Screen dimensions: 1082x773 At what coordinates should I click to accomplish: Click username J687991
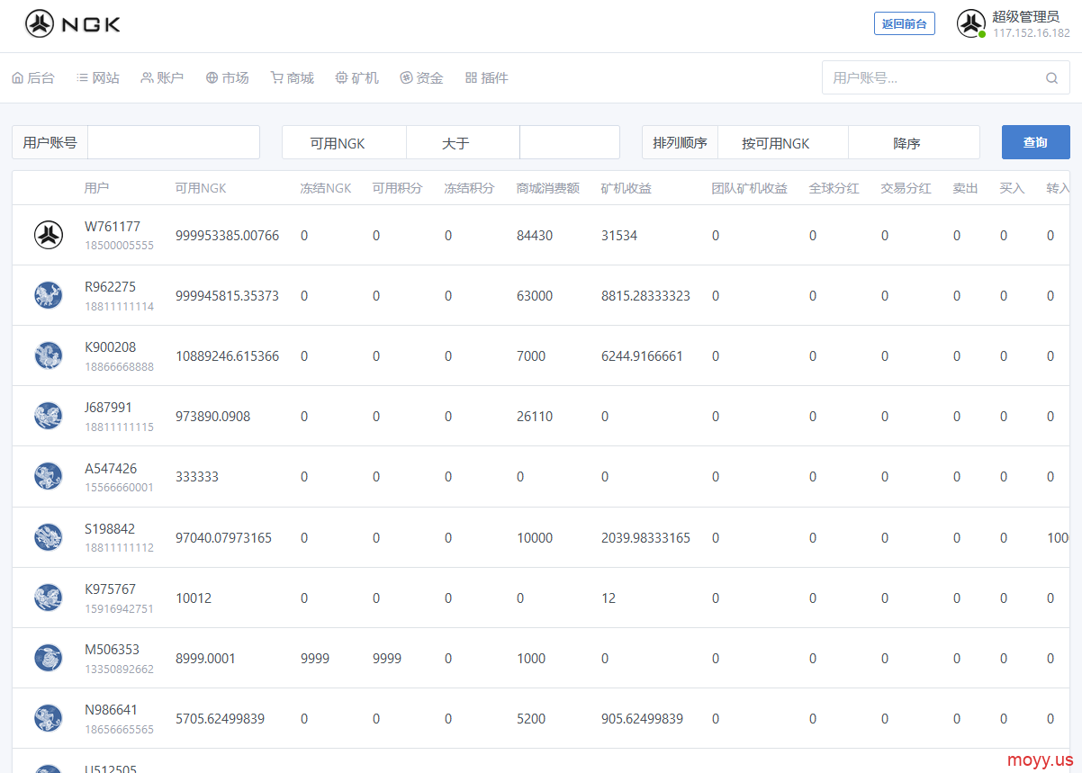pos(109,408)
